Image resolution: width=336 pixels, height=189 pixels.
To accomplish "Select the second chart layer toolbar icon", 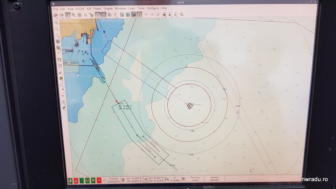I will point(128,15).
